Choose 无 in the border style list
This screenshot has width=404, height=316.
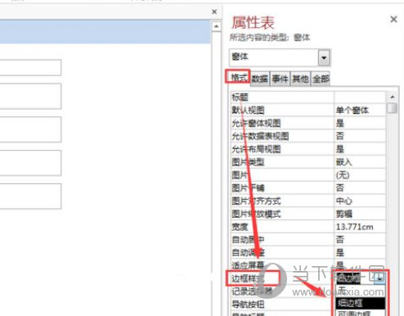point(361,291)
